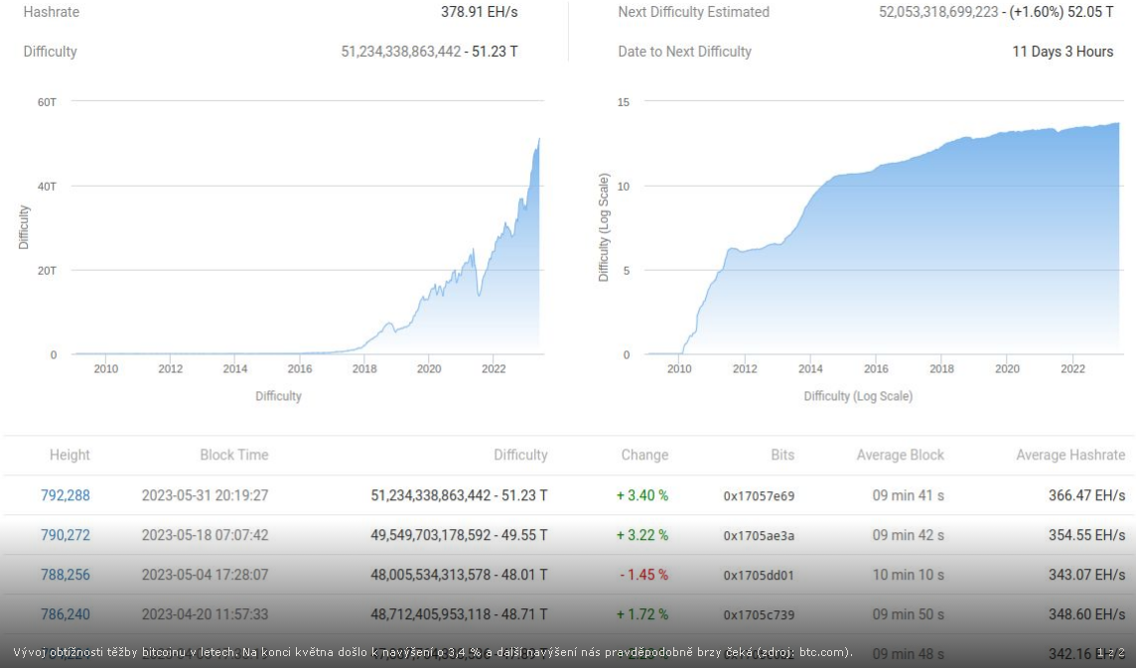Select the Average Hashrate column header
1136x668 pixels.
click(1070, 455)
